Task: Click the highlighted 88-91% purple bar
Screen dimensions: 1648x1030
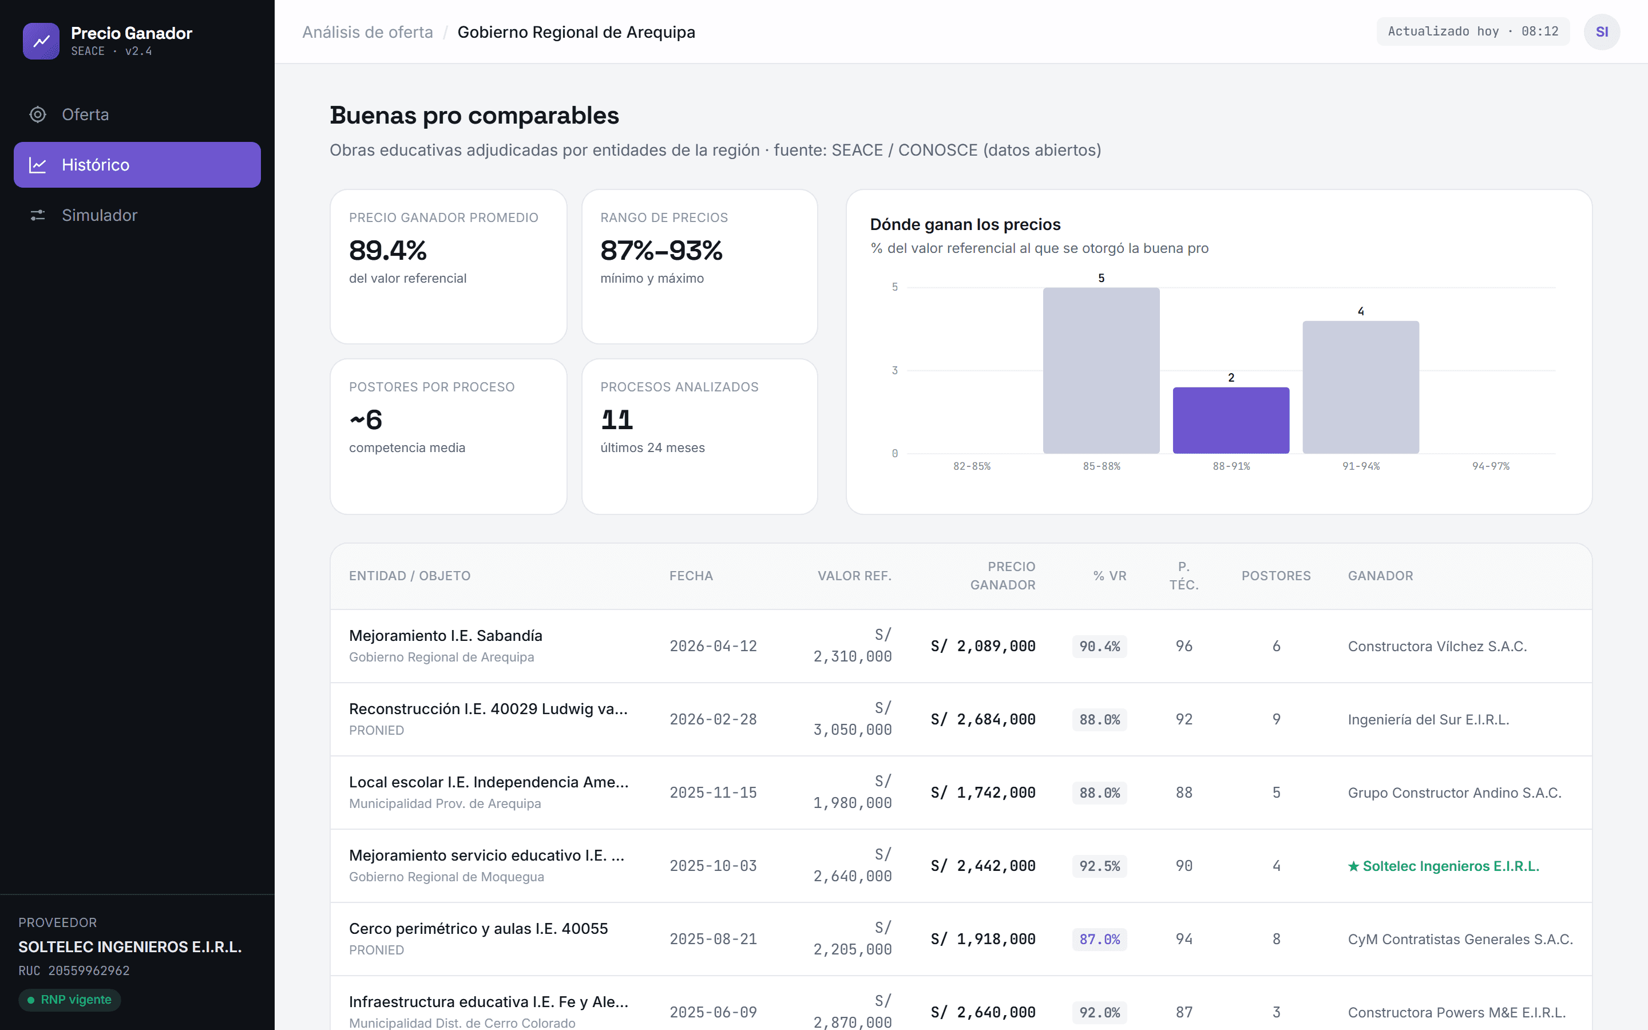Action: pyautogui.click(x=1231, y=421)
